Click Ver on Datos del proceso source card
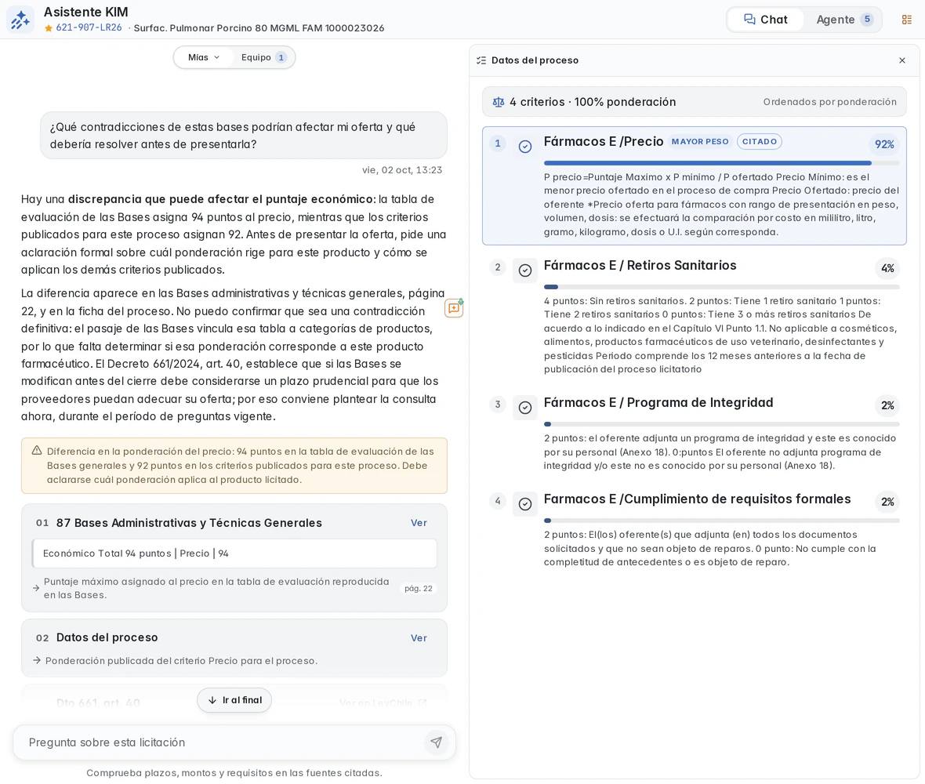The height and width of the screenshot is (784, 925). [x=419, y=637]
